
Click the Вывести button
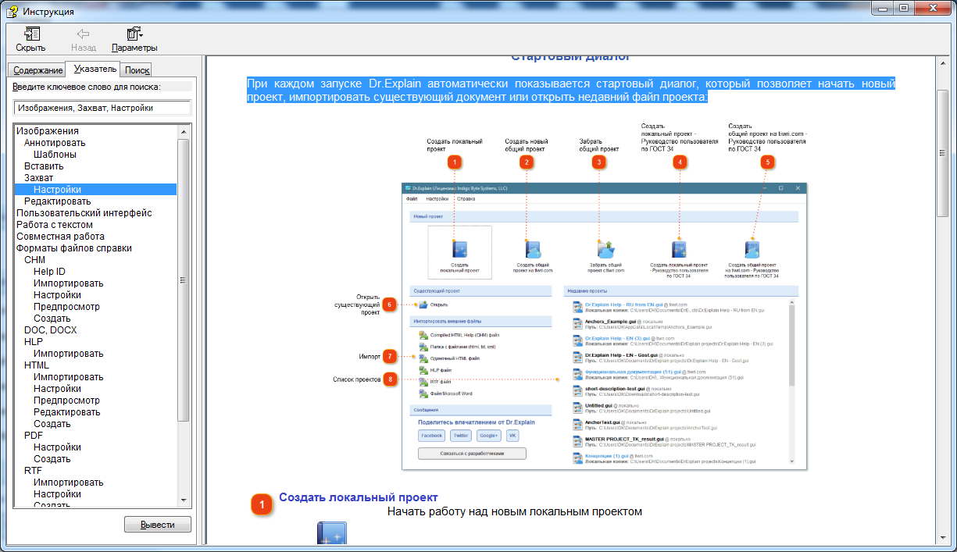pyautogui.click(x=158, y=525)
